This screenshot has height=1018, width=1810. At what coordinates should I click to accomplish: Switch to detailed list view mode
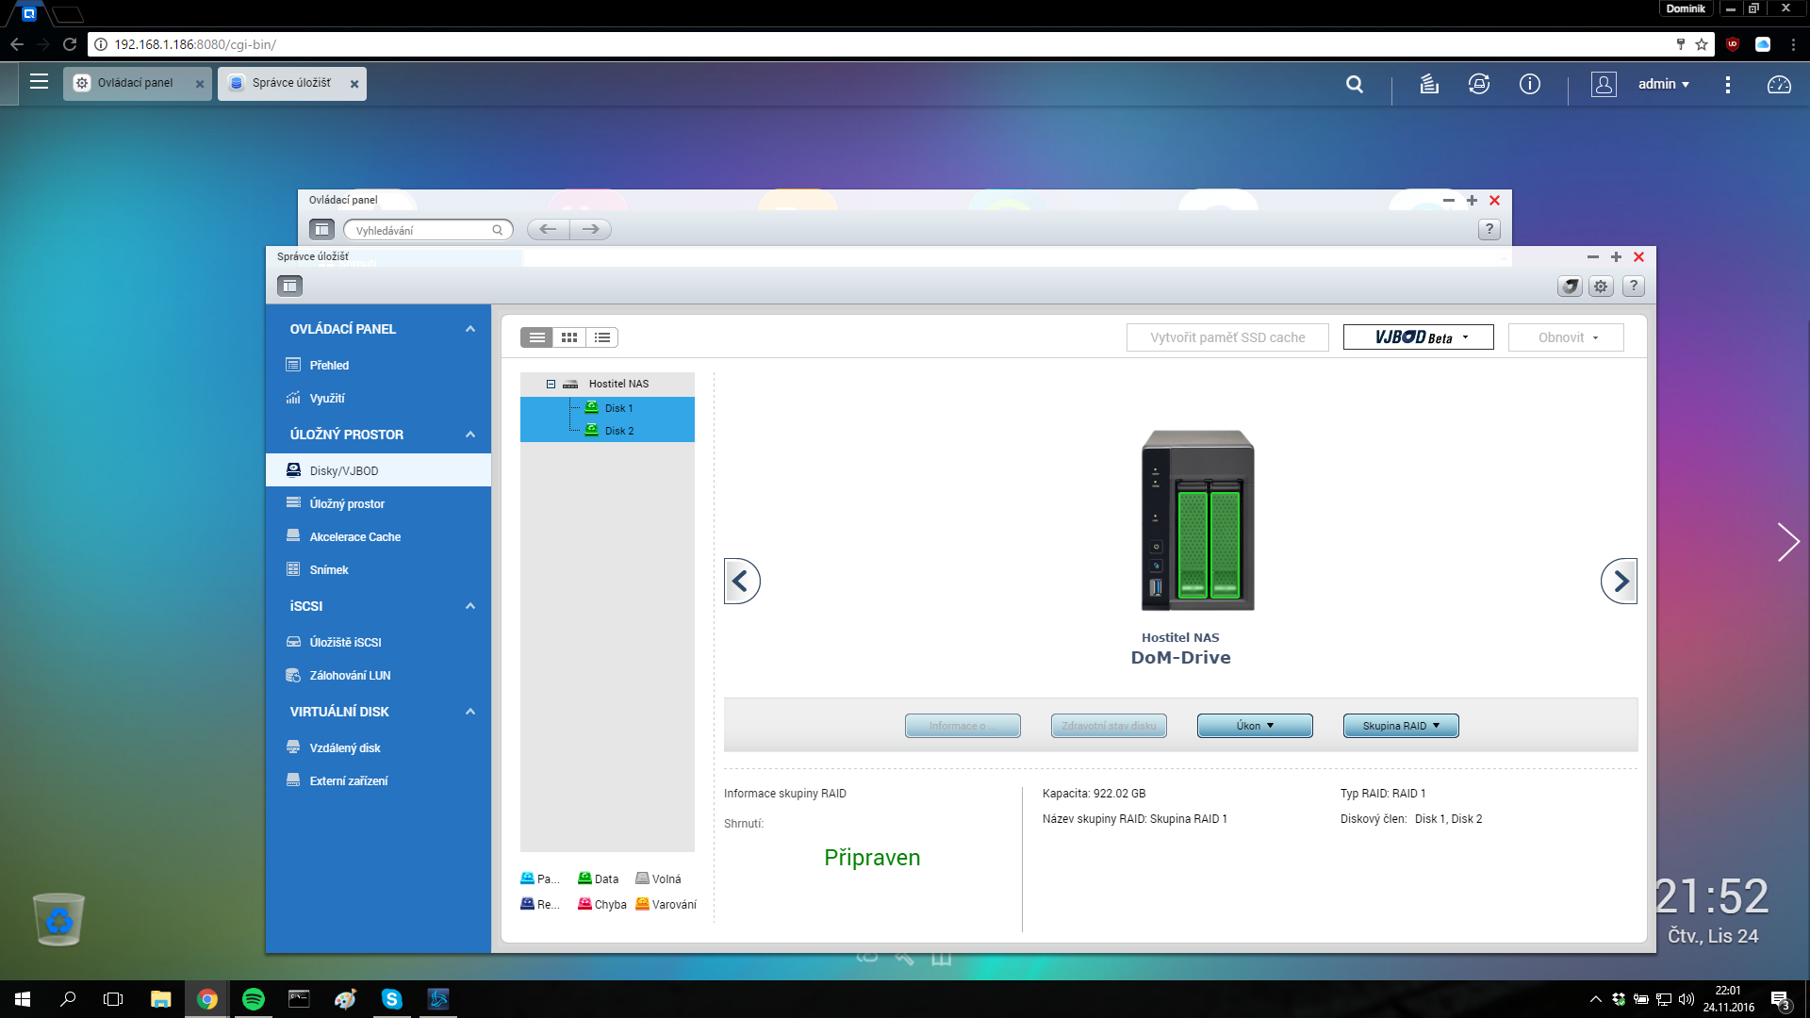click(x=602, y=337)
